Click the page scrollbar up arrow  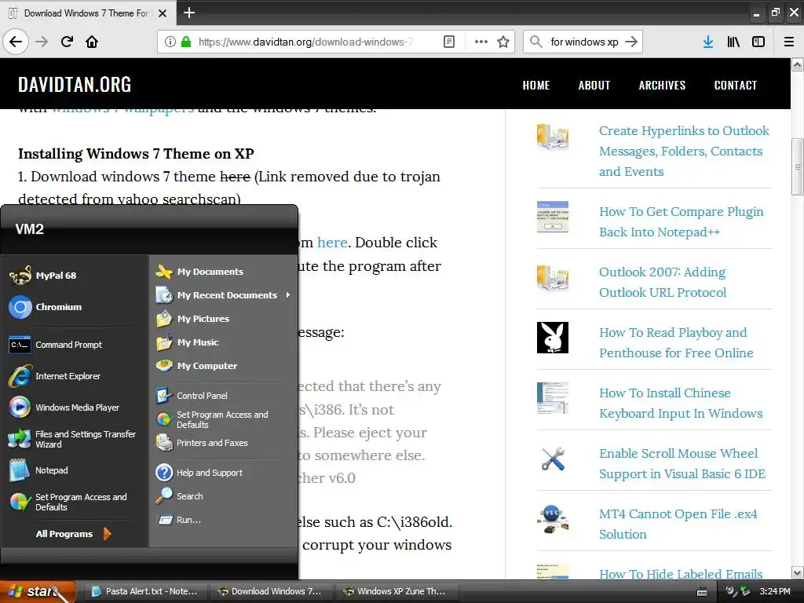point(798,64)
